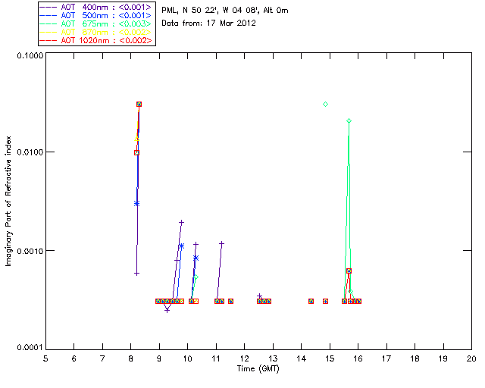Select the purple plus marker near time 12.5
The image size is (485, 388).
pos(259,296)
